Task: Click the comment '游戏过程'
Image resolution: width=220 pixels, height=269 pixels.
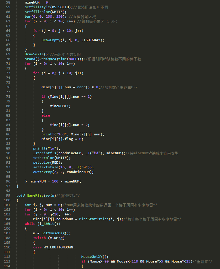Action: tap(68, 195)
